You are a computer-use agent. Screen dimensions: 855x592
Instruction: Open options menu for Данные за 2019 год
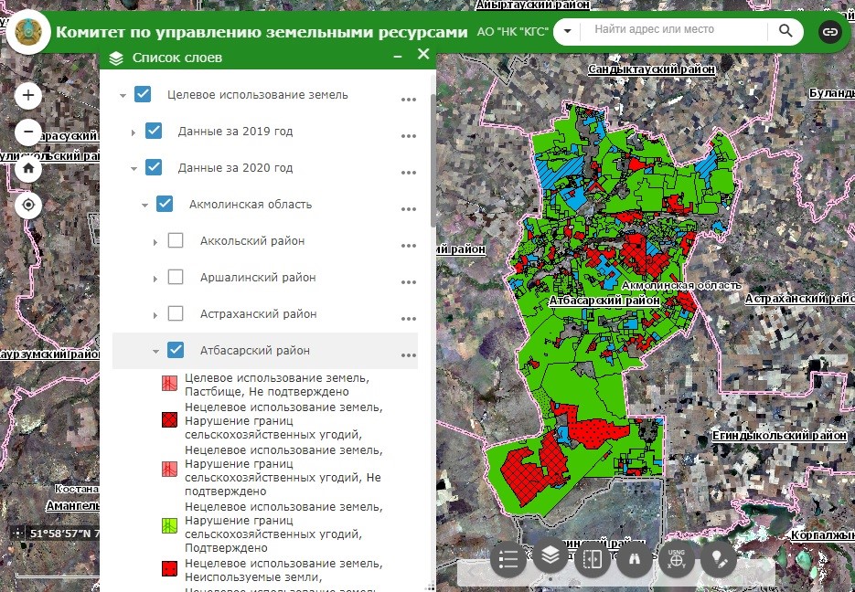point(409,136)
